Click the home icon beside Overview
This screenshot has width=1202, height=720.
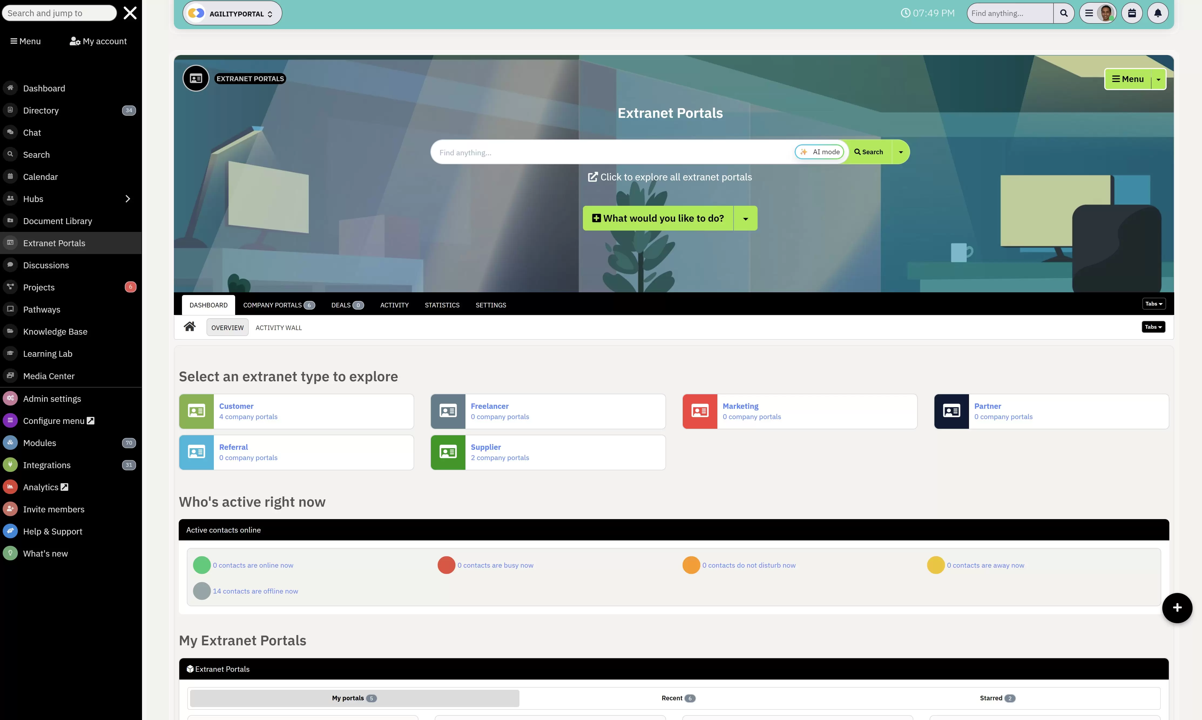coord(190,327)
